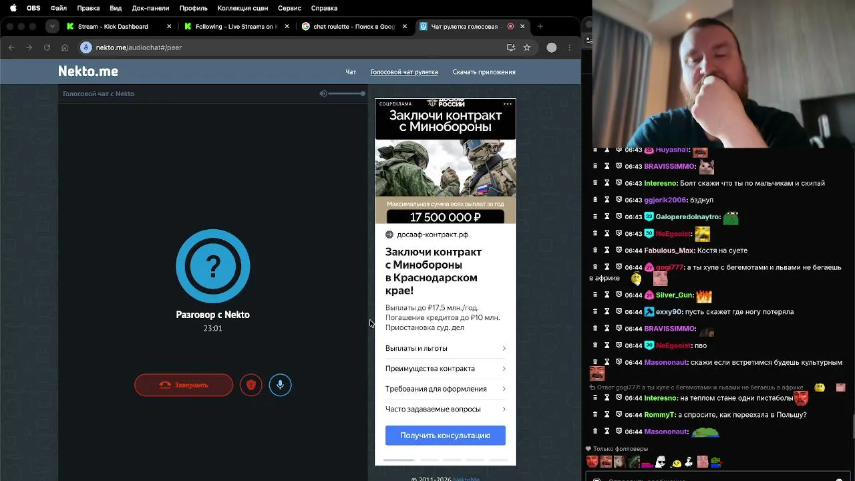Delete Fabulous_Max's message with trash icon
This screenshot has height=481, width=855.
pyautogui.click(x=595, y=250)
